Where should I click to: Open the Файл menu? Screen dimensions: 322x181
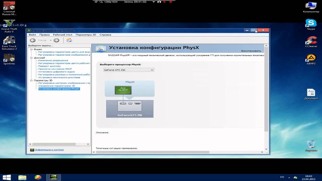32,35
